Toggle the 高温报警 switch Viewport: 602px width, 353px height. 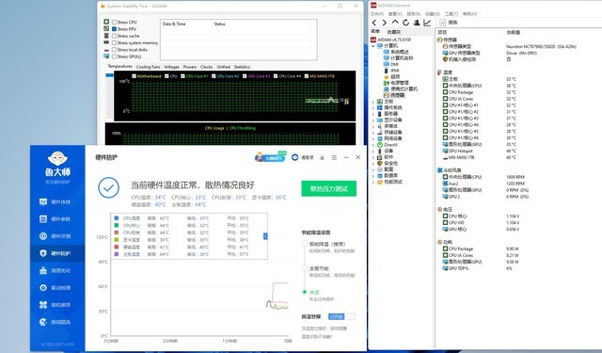[341, 316]
